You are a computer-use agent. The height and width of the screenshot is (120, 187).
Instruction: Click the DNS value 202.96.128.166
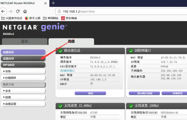[x=171, y=75]
